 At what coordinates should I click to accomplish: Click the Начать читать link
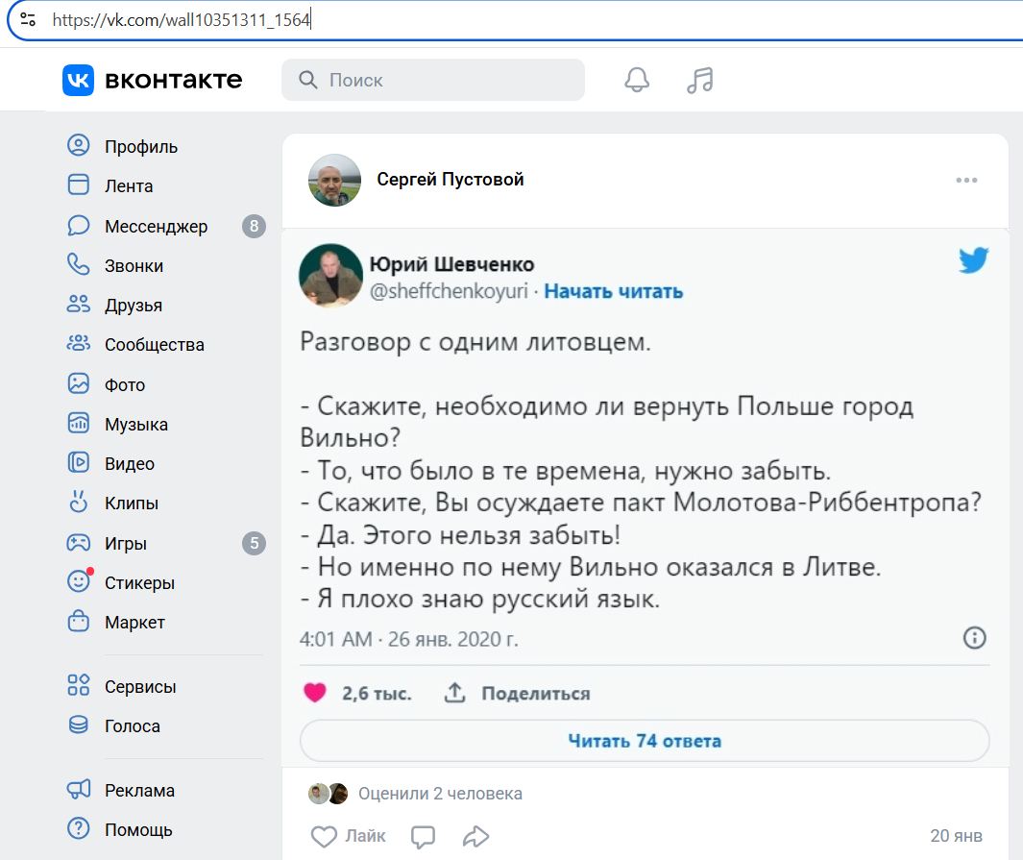pos(614,291)
